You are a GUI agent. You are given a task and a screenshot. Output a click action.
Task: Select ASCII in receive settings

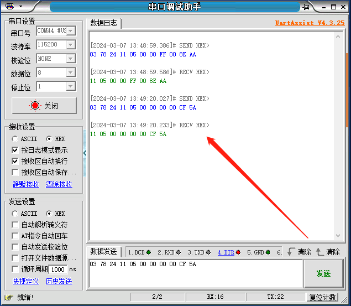click(x=15, y=139)
